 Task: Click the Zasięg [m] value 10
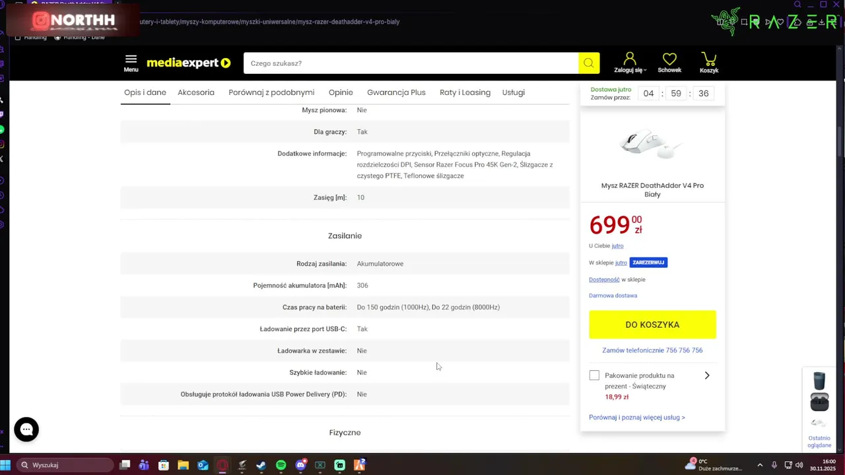point(360,198)
